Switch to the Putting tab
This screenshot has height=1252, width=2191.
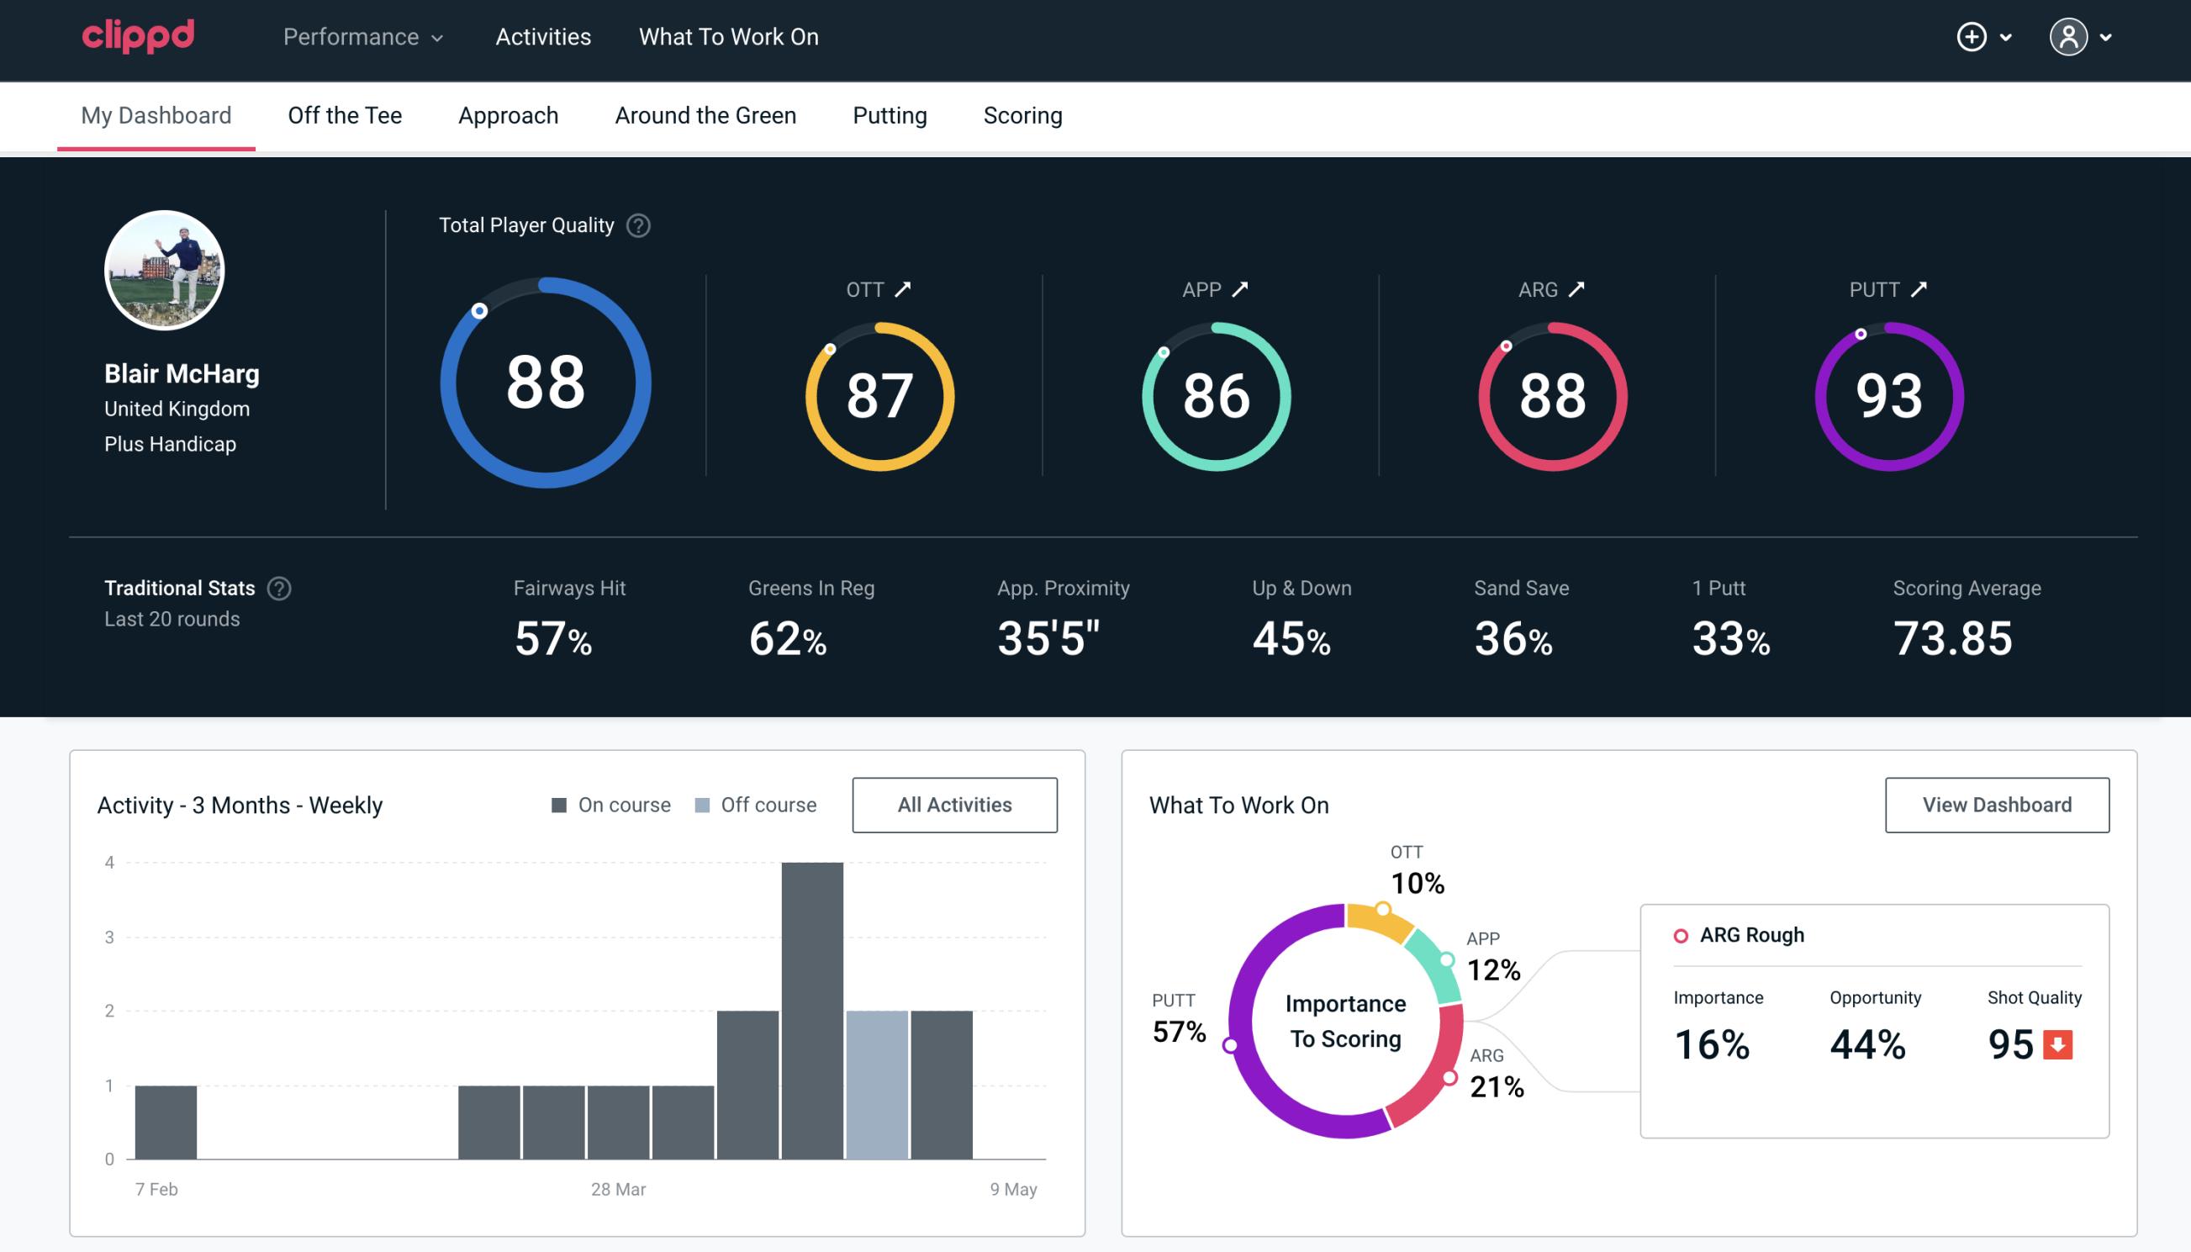coord(888,114)
